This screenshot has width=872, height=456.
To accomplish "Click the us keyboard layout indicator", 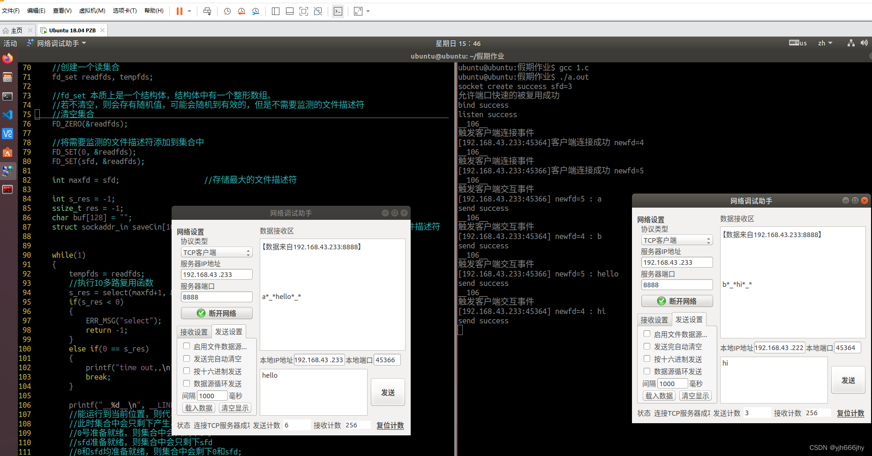I will pos(798,43).
